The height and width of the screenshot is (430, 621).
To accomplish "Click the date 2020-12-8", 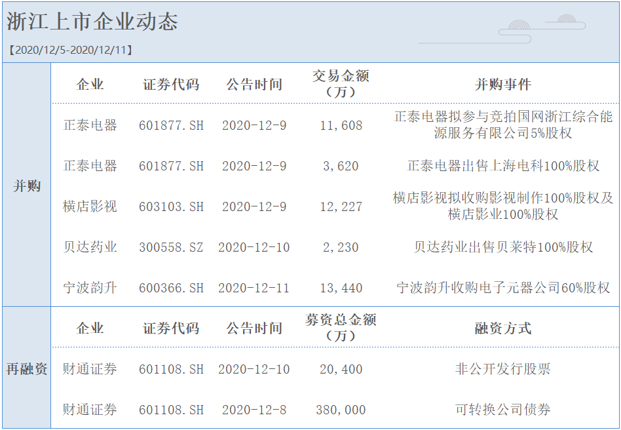I will click(x=254, y=410).
